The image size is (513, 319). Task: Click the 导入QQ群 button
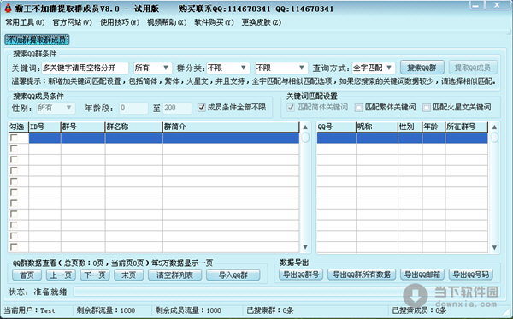(x=233, y=275)
